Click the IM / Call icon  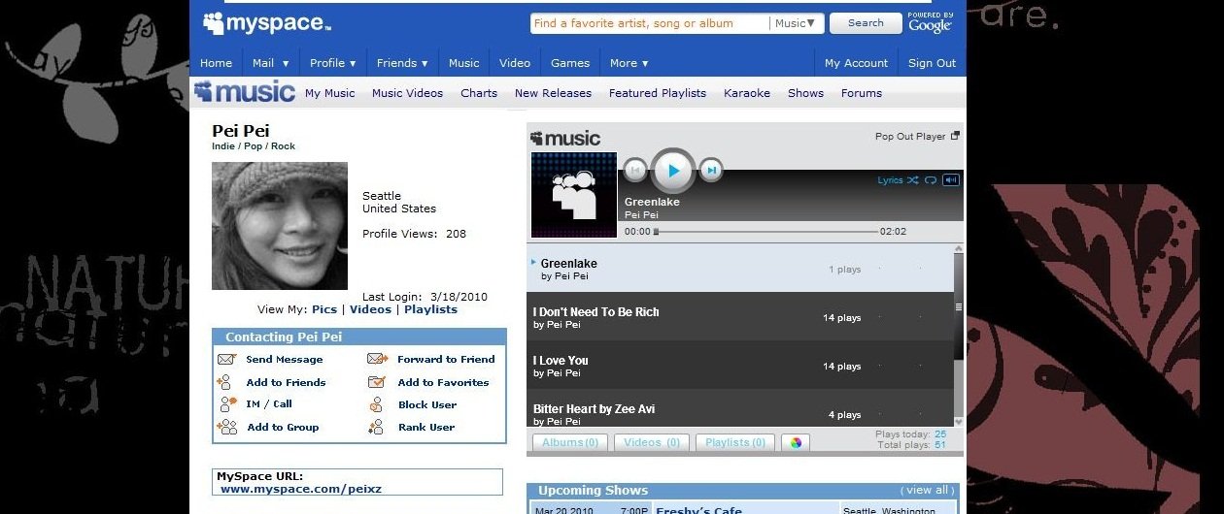(227, 404)
